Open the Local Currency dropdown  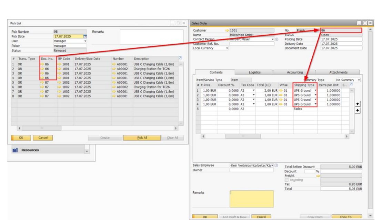[x=227, y=48]
